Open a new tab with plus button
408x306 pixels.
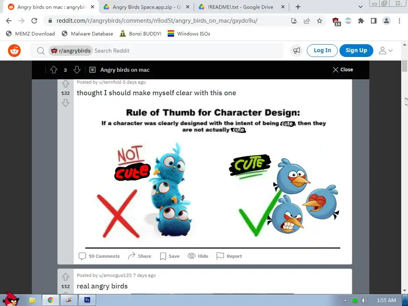(x=298, y=7)
